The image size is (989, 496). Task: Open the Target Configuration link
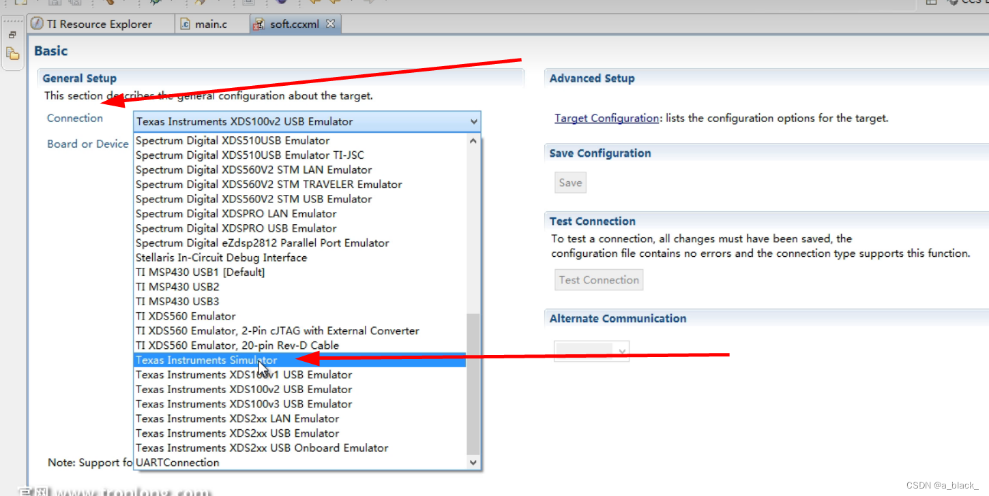pyautogui.click(x=606, y=118)
